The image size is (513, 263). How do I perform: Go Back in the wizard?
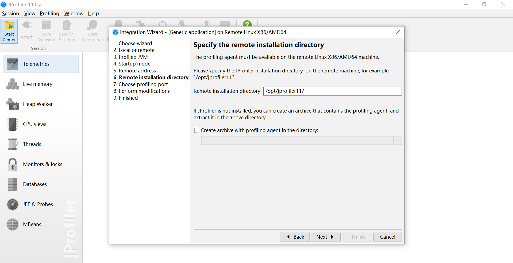click(295, 237)
